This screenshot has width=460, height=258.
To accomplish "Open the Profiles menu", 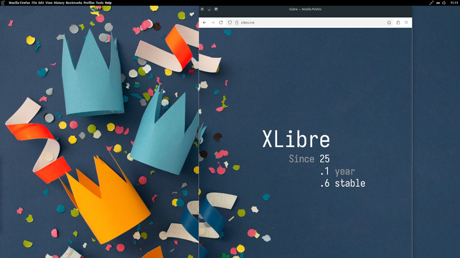I will (x=89, y=3).
